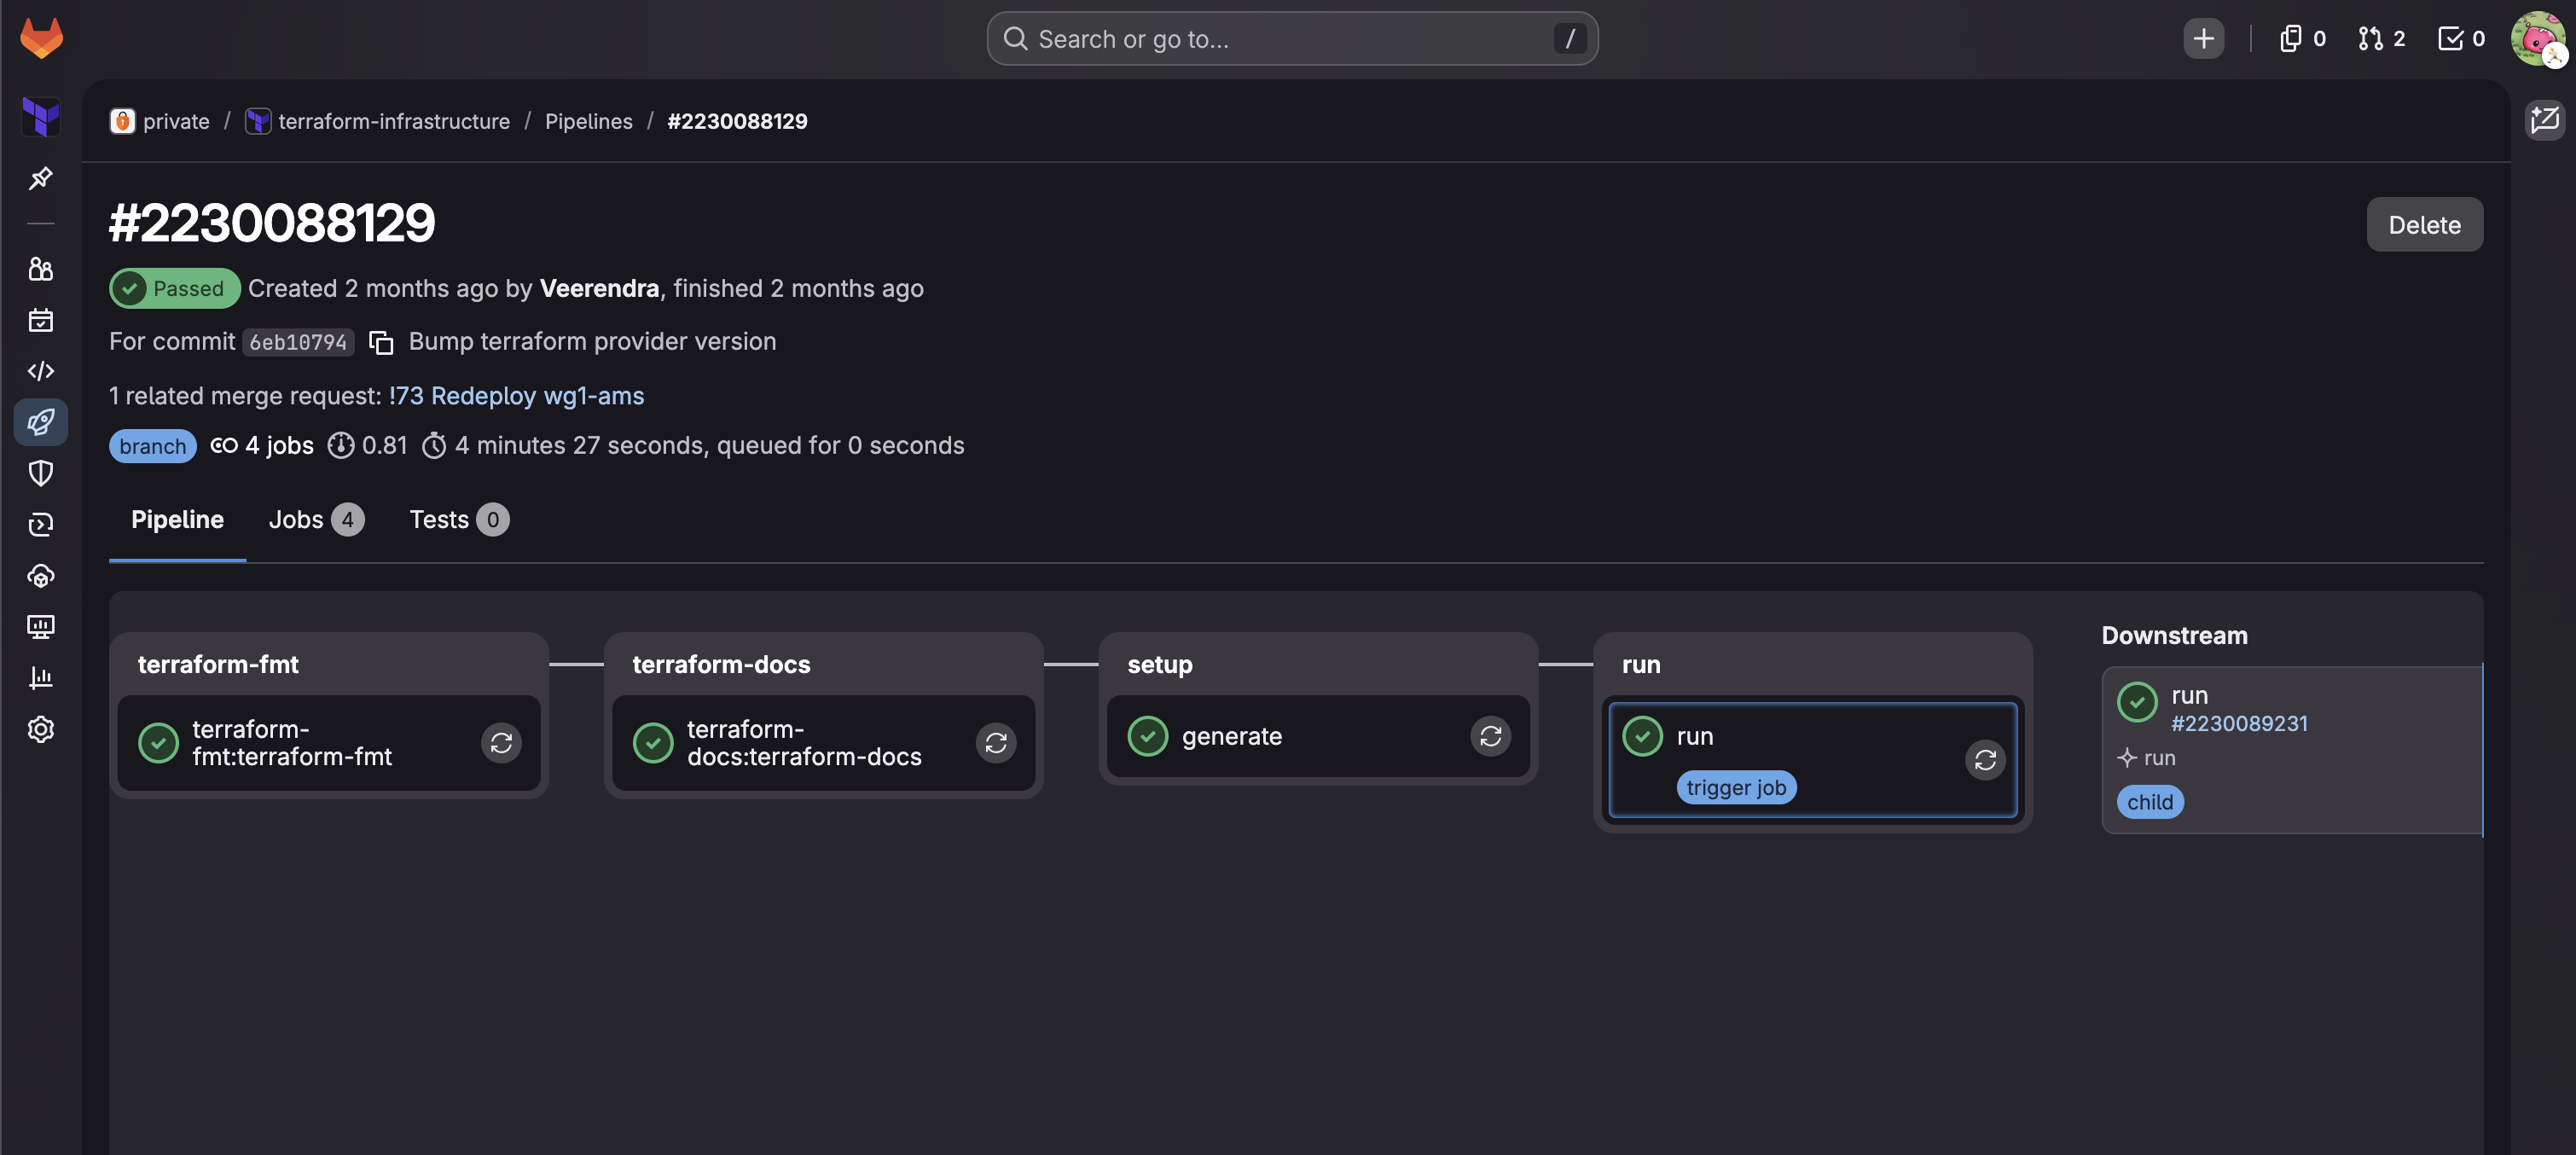Open the top-right panel toggle icon
Image resolution: width=2576 pixels, height=1155 pixels.
pyautogui.click(x=2544, y=120)
